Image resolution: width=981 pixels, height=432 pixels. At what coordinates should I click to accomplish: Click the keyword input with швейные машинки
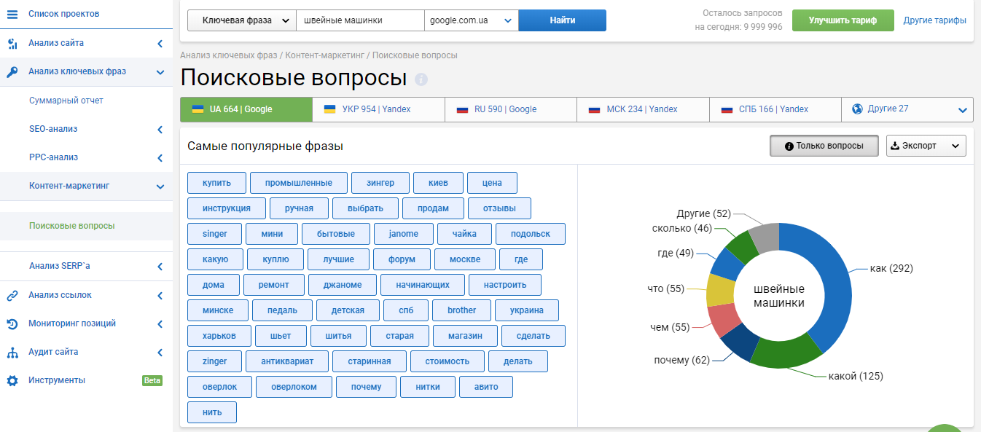pos(360,20)
